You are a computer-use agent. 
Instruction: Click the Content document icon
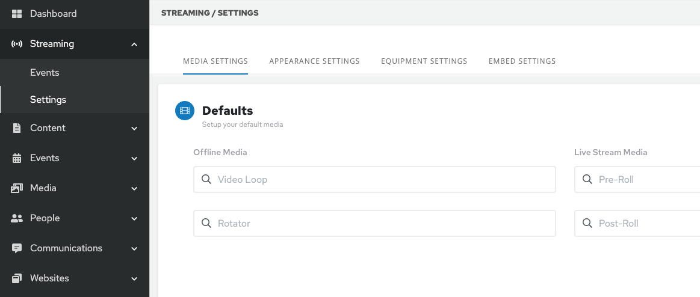tap(17, 128)
